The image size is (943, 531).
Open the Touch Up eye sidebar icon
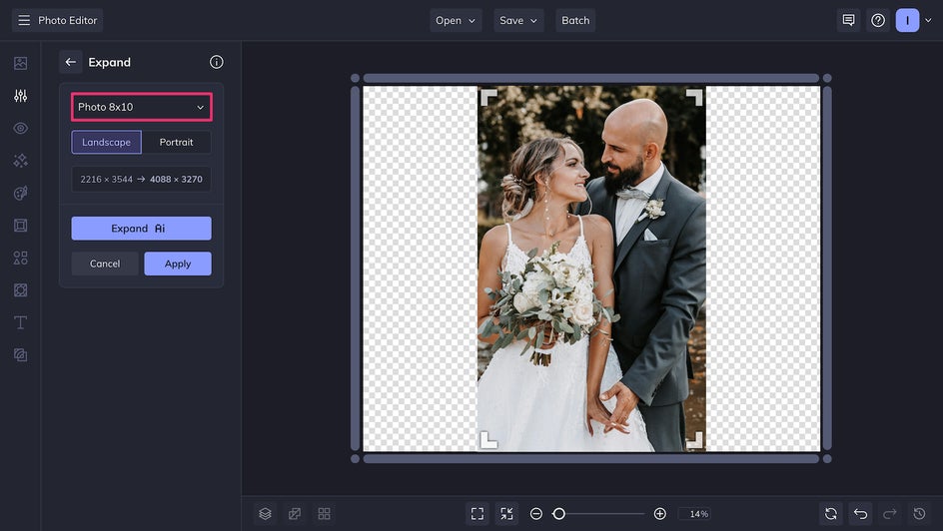coord(20,128)
